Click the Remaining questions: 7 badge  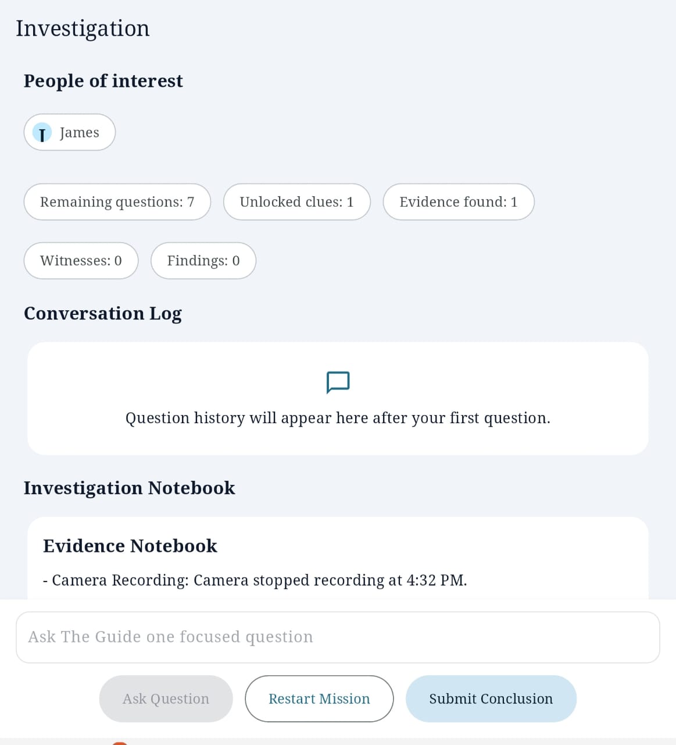(117, 202)
